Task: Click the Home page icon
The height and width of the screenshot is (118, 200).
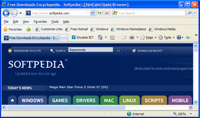Action: point(100,37)
